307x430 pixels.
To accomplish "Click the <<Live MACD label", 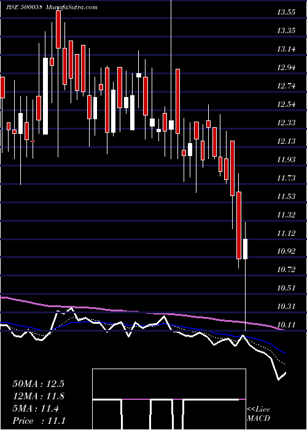I will pyautogui.click(x=258, y=413).
